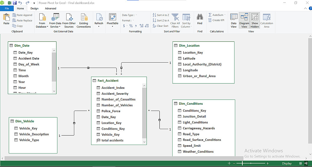Collapse the ribbon with the chevron

(x=306, y=8)
